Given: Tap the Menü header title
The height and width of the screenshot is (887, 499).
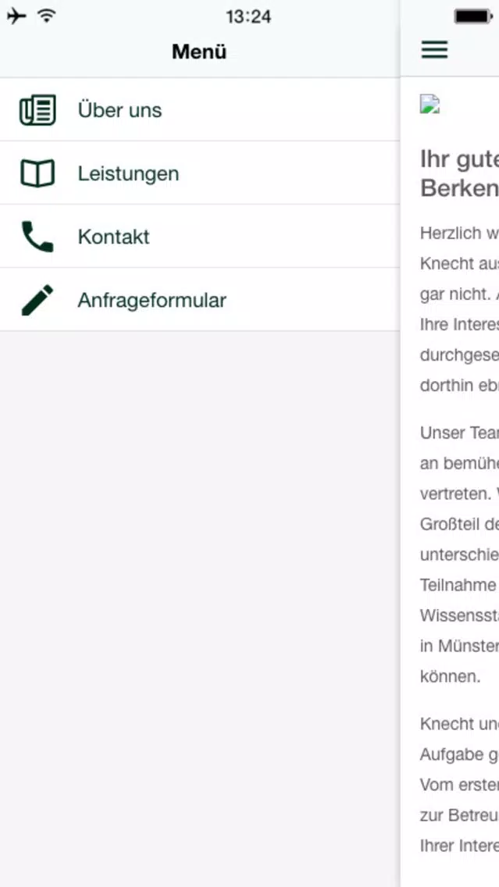Looking at the screenshot, I should click(x=199, y=52).
